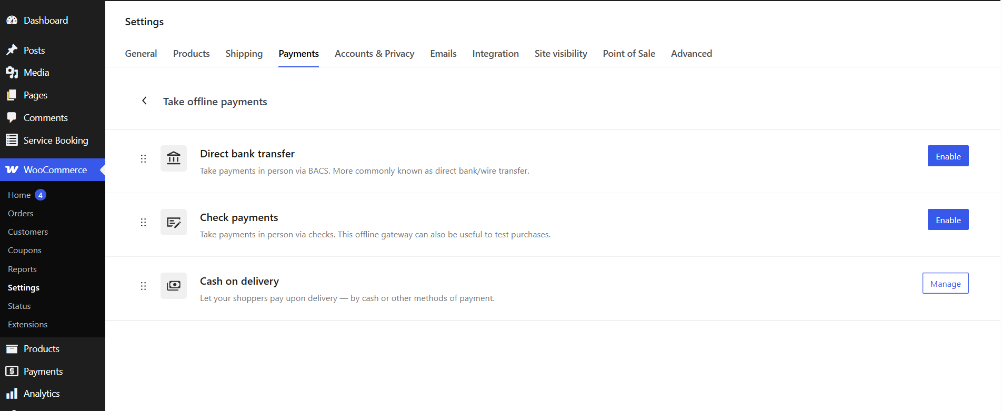The image size is (1002, 411).
Task: Open WooCommerce Orders submenu item
Action: (x=21, y=213)
